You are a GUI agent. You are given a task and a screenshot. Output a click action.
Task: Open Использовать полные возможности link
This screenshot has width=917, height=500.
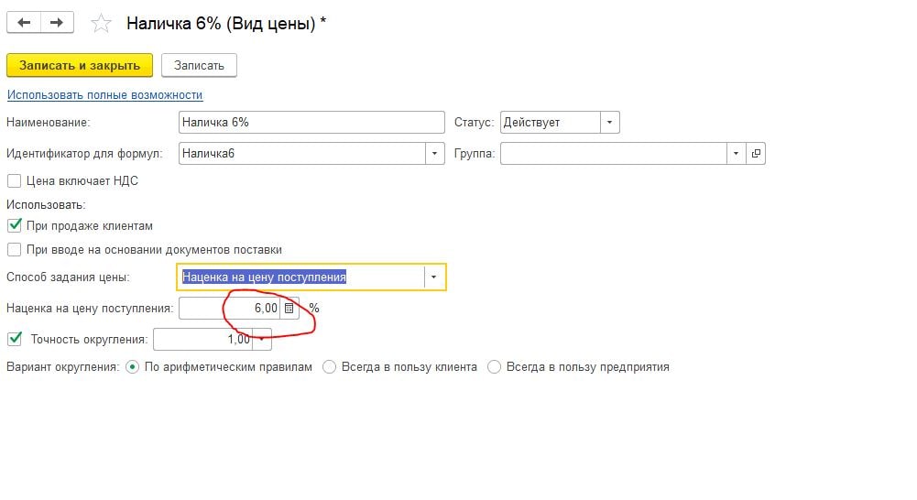point(104,95)
